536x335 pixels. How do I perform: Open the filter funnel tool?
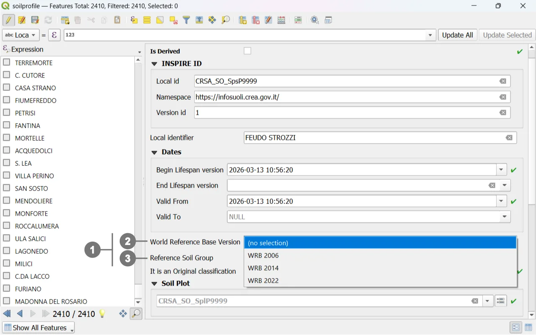pos(186,20)
